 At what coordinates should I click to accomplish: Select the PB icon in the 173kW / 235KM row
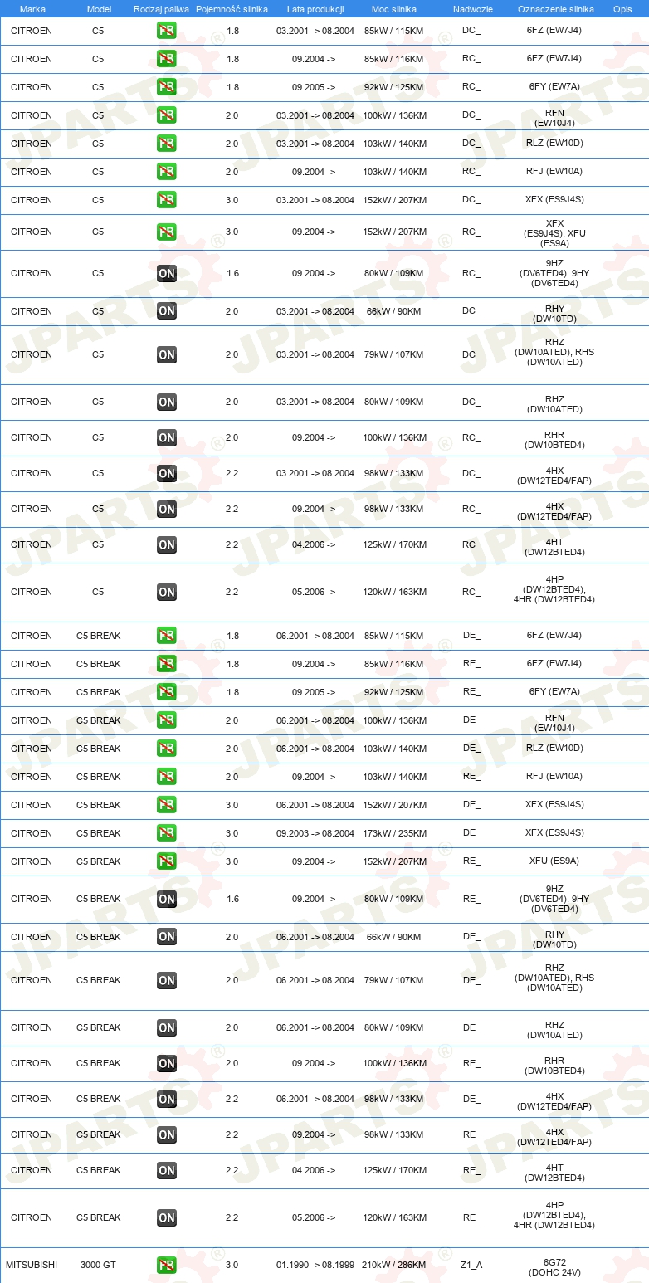pyautogui.click(x=166, y=833)
